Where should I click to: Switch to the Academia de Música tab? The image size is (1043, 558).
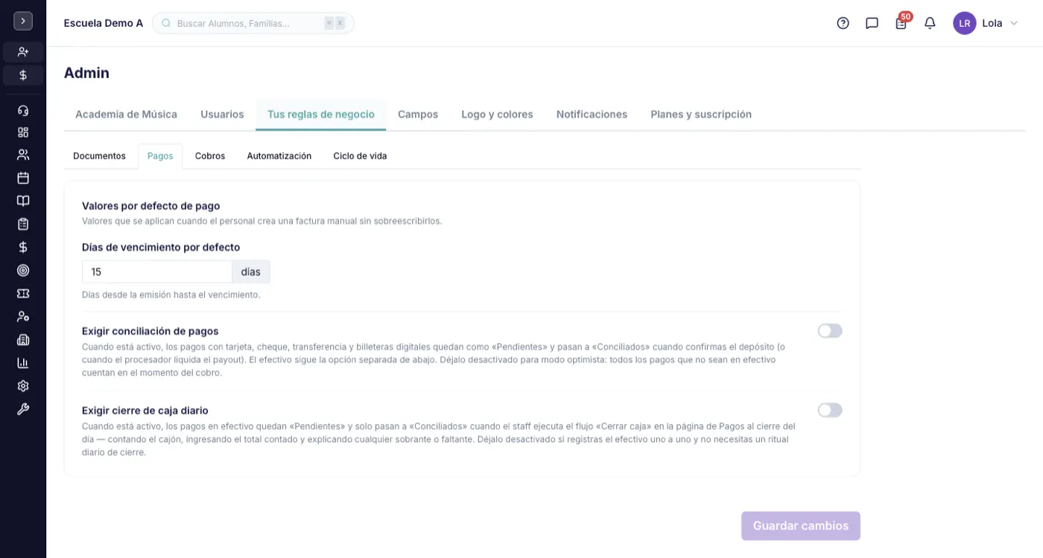point(126,115)
